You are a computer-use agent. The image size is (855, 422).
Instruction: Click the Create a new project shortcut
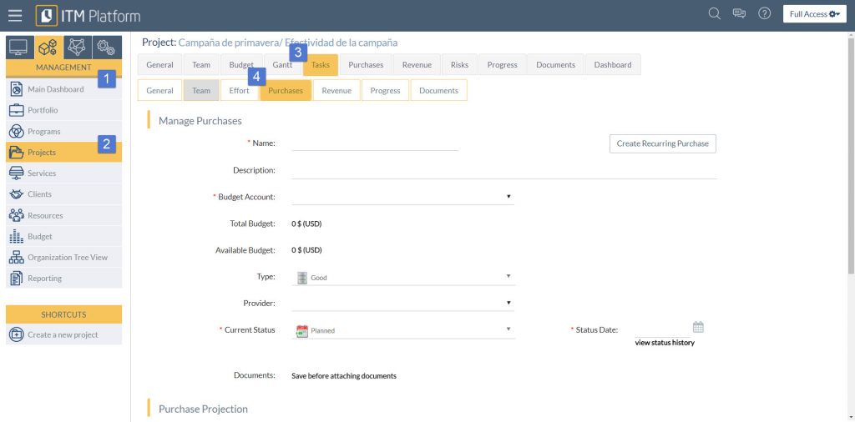click(63, 334)
